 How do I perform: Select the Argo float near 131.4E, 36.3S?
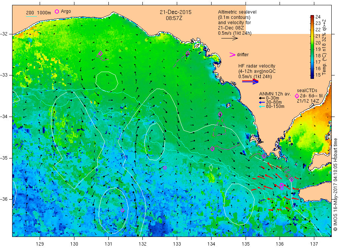pyautogui.click(x=122, y=210)
